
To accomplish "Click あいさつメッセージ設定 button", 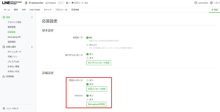I will click(x=99, y=63).
